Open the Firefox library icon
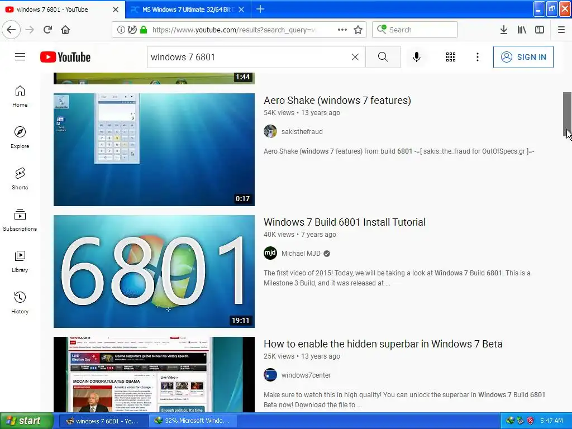Viewport: 572px width, 429px height. 522,30
